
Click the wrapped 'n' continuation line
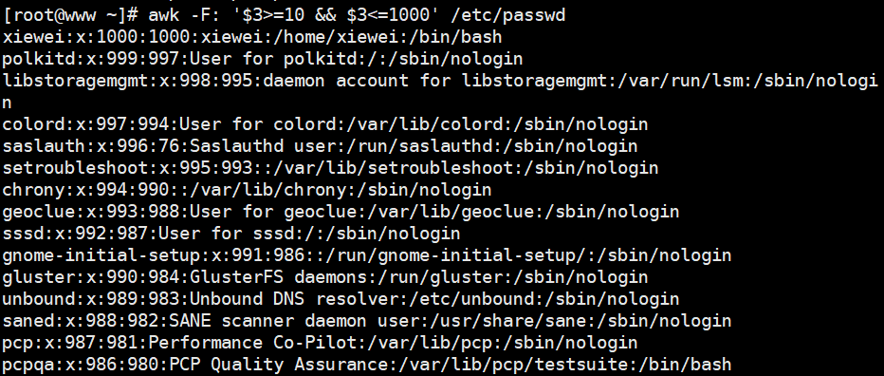coord(8,103)
